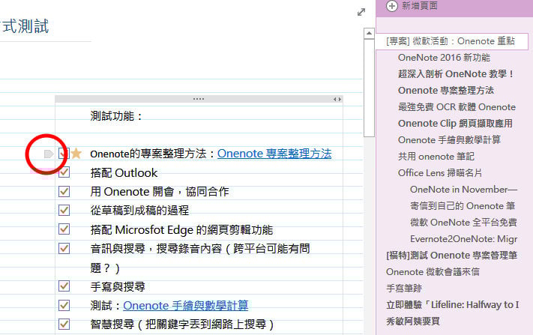This screenshot has width=533, height=335.
Task: Open subpage 微軟 OneNote 全平台免費
Action: tap(463, 223)
